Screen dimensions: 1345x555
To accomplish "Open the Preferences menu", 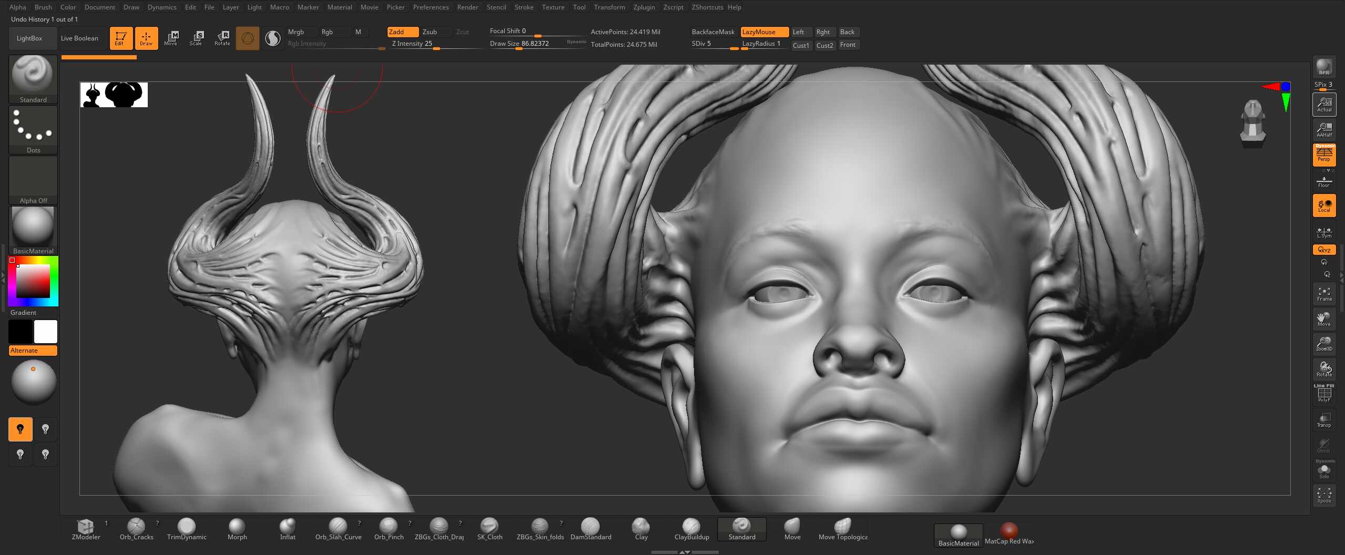I will [431, 7].
